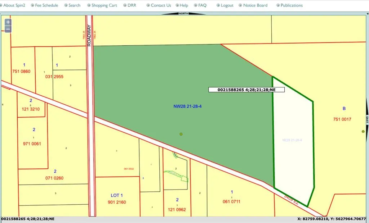This screenshot has height=223, width=369.
Task: Click the parcel tooltip label 0021588265 on the map
Action: tap(246, 90)
